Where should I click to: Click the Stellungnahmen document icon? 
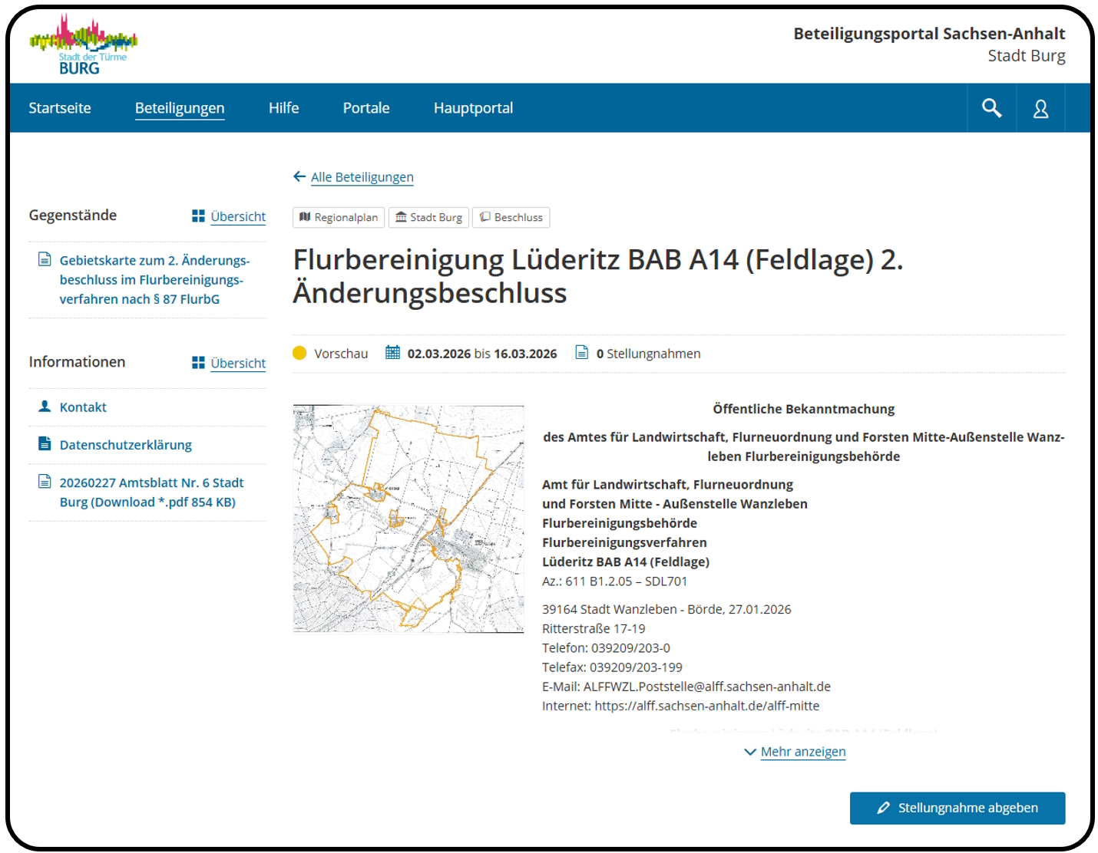click(x=582, y=353)
